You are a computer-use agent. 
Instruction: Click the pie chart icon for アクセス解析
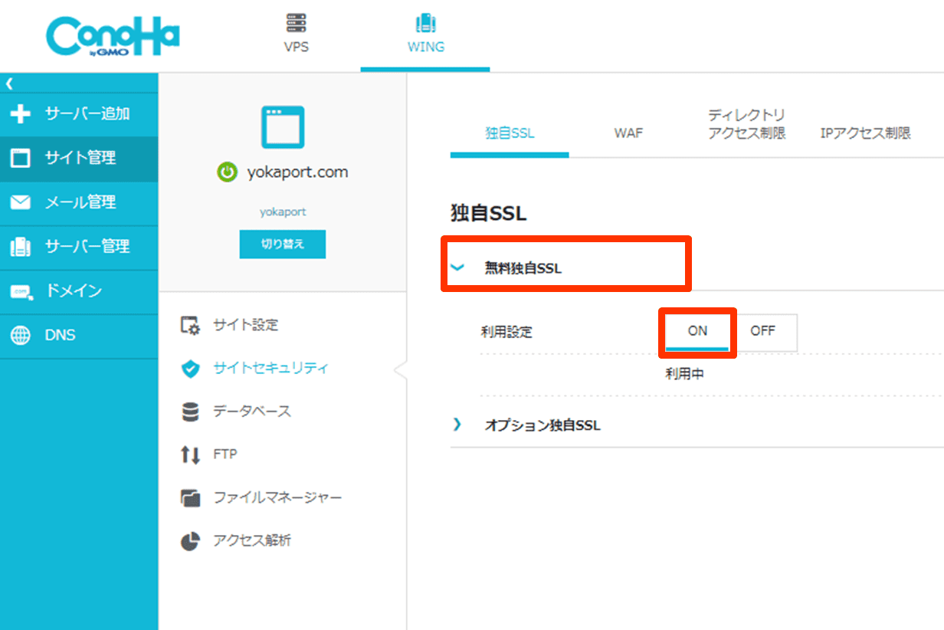[x=189, y=541]
